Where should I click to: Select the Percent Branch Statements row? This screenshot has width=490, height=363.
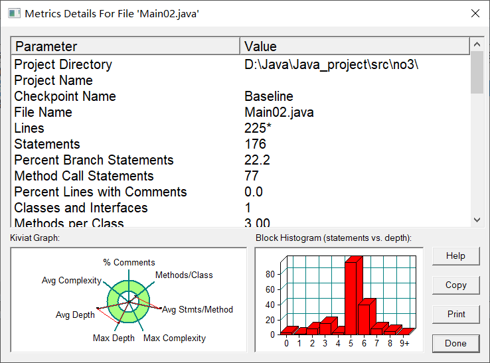240,160
